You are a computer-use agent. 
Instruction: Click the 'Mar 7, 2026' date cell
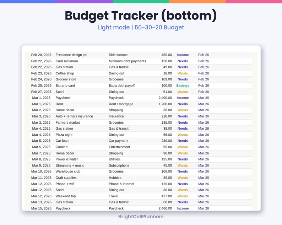(41, 153)
